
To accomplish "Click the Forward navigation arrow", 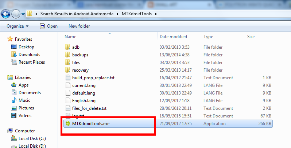I will 16,14.
